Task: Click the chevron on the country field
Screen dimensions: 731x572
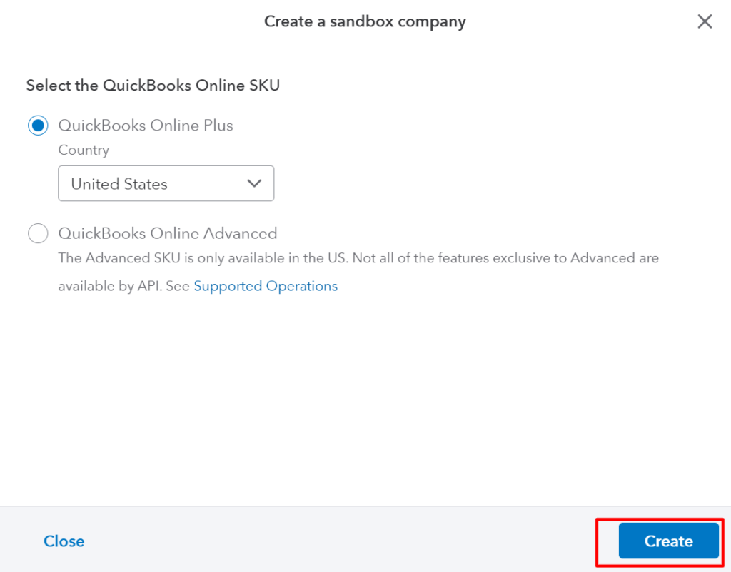Action: coord(253,183)
